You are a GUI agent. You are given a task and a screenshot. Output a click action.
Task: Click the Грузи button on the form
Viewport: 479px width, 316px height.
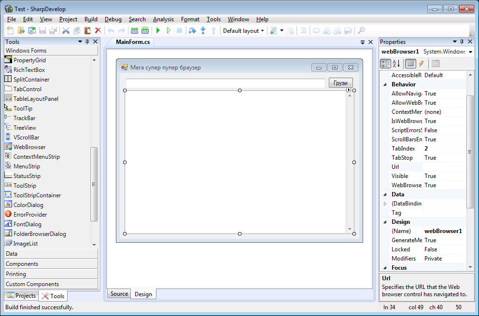(x=340, y=83)
